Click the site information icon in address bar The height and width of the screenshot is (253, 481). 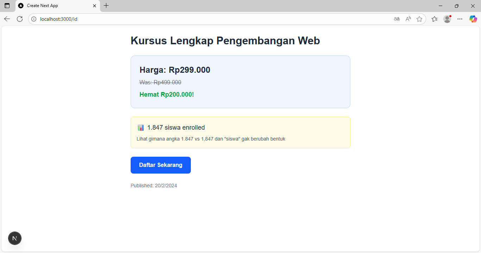[34, 19]
